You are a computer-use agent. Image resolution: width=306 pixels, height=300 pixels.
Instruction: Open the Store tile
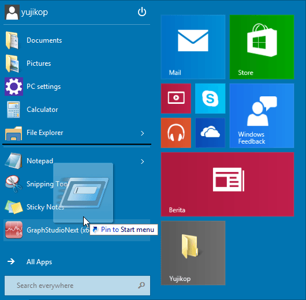point(262,47)
